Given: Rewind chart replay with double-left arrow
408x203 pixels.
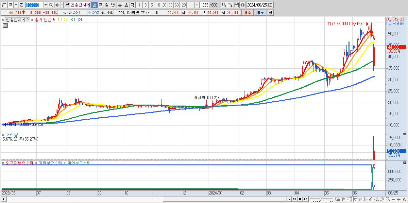Looking at the screenshot, I should pos(294,199).
